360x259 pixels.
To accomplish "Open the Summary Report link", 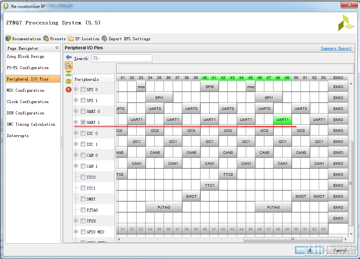I will click(x=336, y=48).
